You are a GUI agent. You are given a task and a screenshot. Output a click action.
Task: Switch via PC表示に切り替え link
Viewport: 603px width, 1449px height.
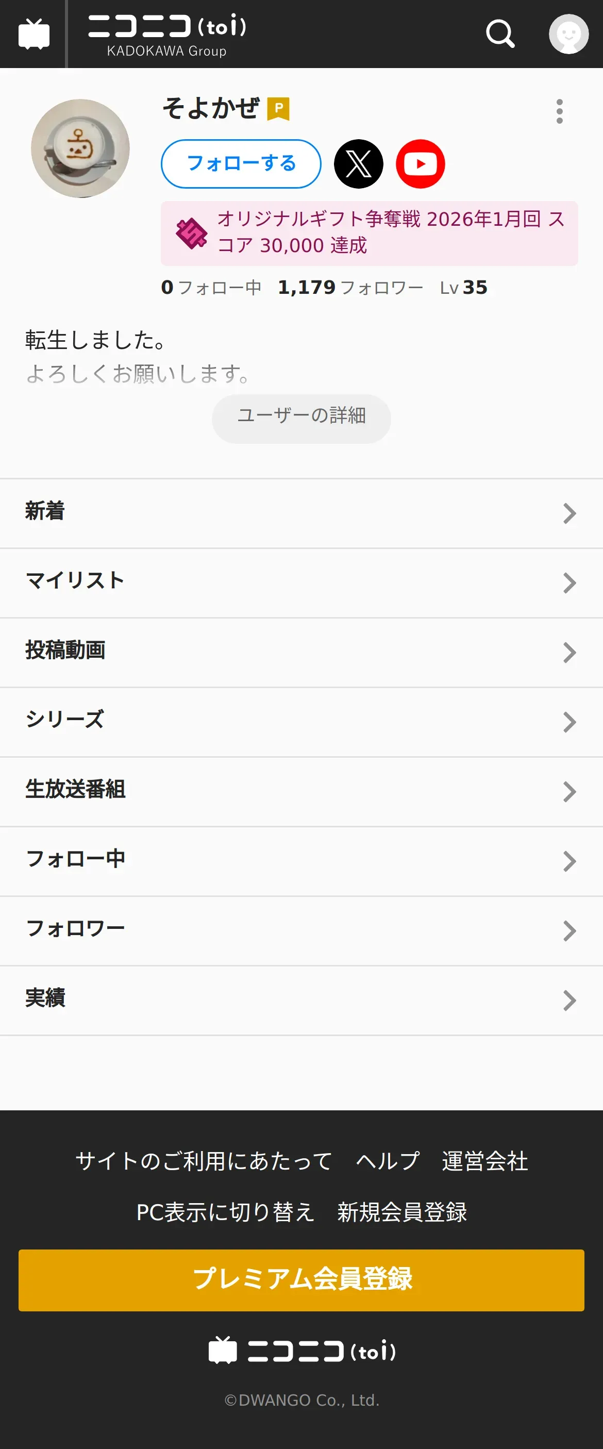(225, 1212)
